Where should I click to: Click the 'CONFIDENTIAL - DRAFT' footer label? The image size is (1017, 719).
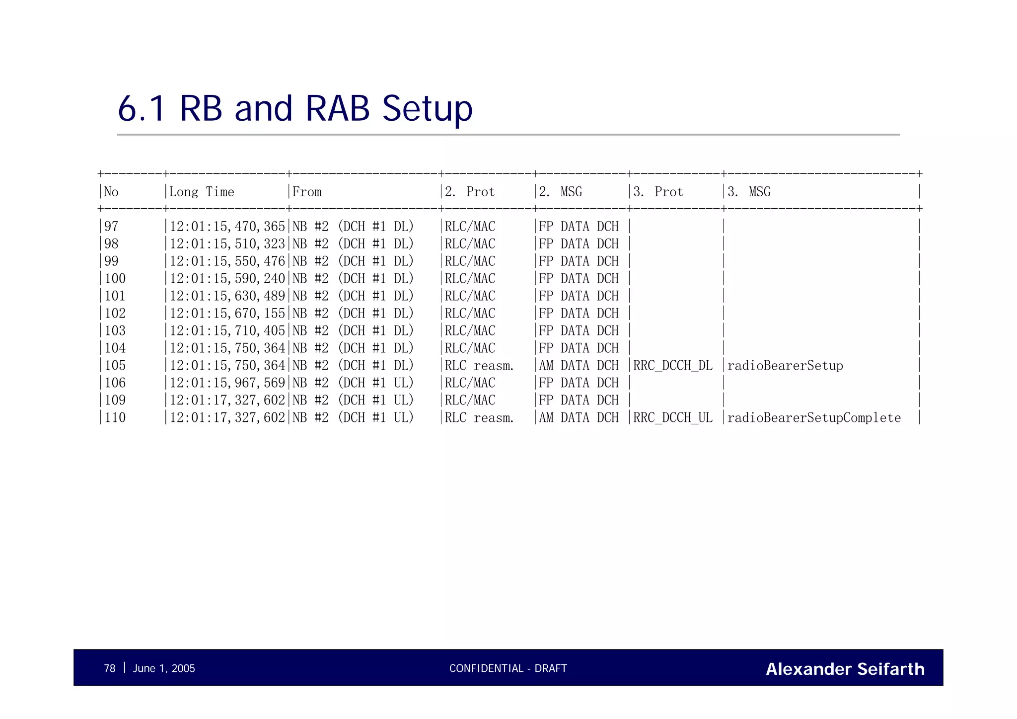pyautogui.click(x=508, y=668)
